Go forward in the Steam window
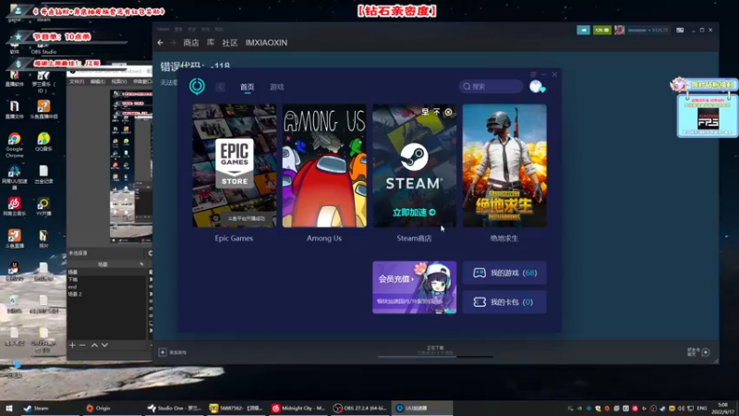 [173, 43]
